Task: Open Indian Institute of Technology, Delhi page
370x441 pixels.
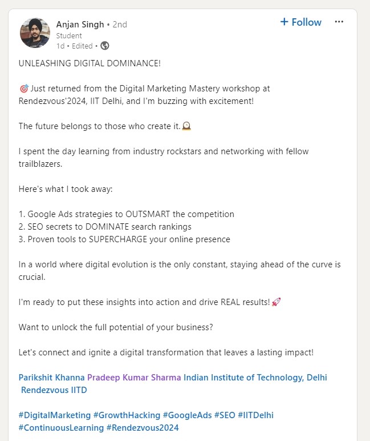Action: pos(255,378)
